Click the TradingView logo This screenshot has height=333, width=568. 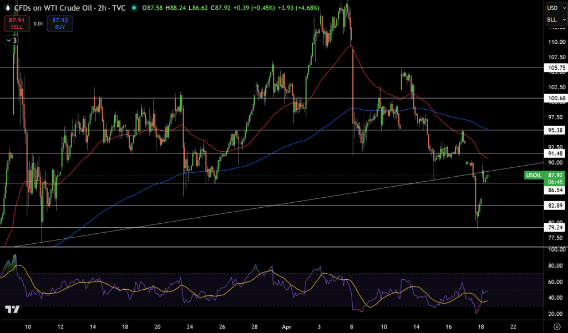click(12, 309)
